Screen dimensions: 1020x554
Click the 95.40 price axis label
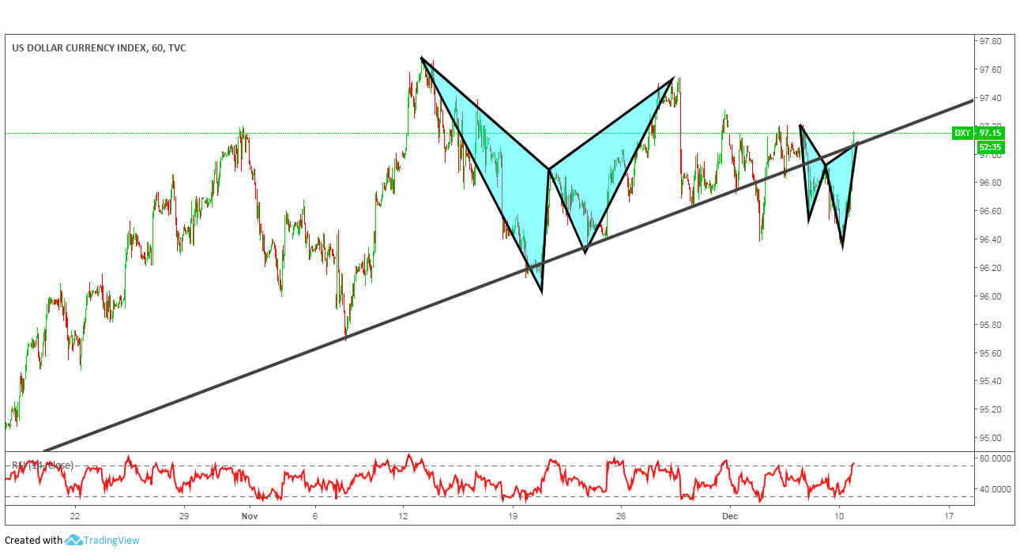coord(991,381)
